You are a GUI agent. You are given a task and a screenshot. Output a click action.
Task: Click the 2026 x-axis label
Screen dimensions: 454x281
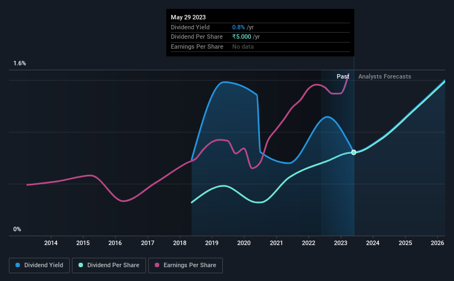pyautogui.click(x=437, y=243)
